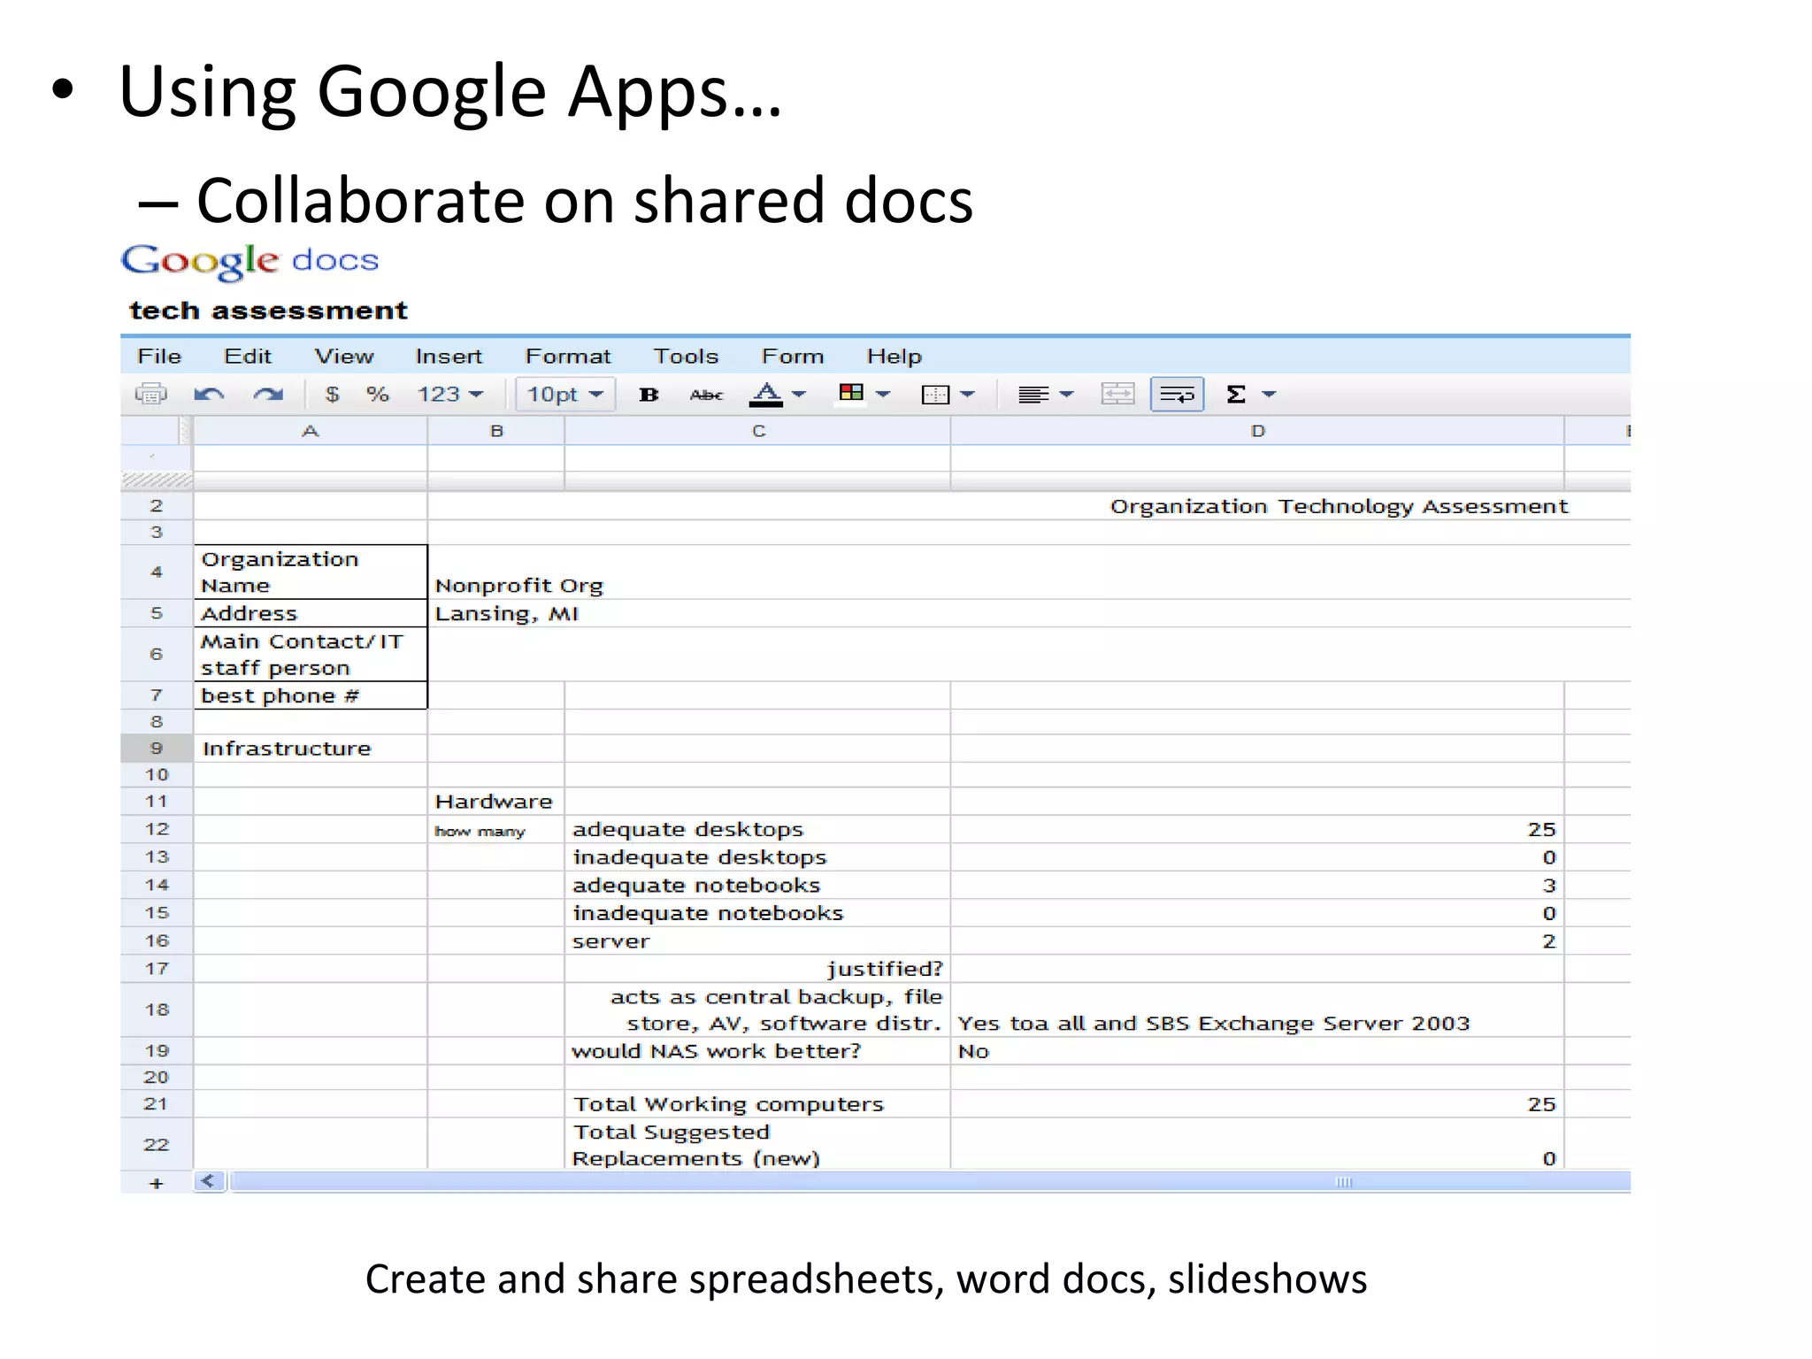Click the sum formula sigma icon
The image size is (1812, 1359).
[x=1236, y=395]
